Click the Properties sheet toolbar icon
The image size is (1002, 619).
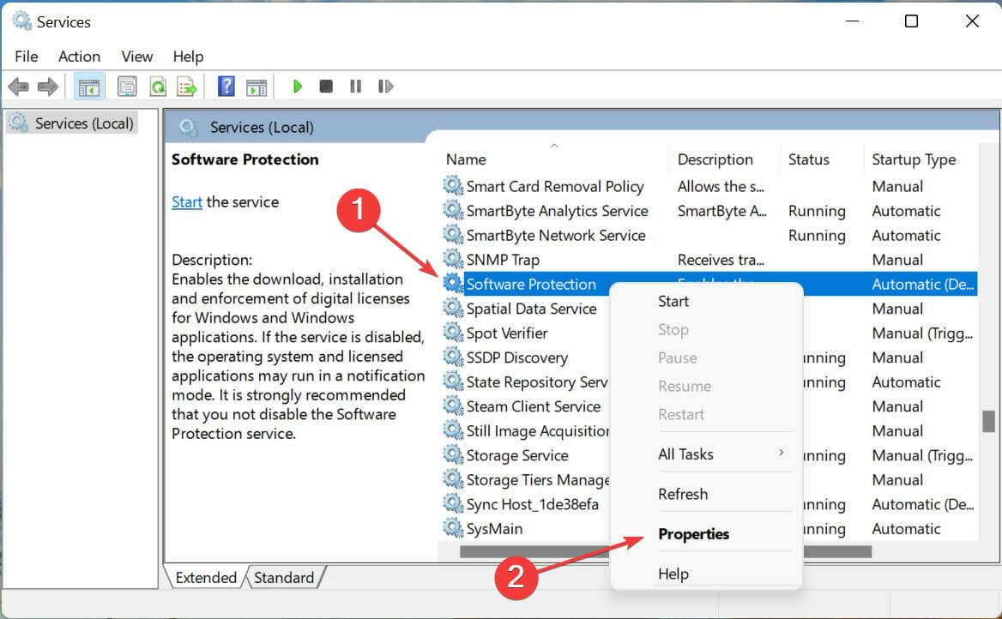pos(127,87)
